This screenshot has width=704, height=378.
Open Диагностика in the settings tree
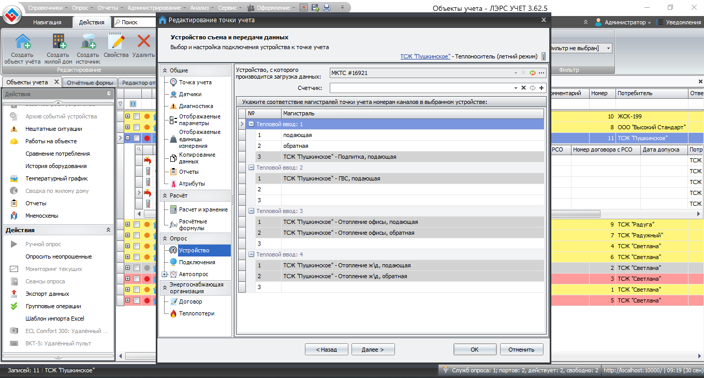tap(196, 106)
